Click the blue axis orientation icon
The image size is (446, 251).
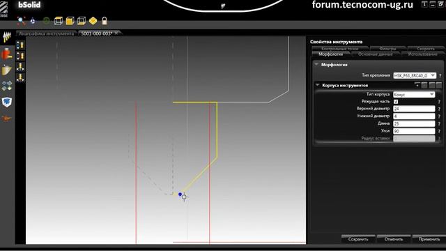click(x=33, y=21)
